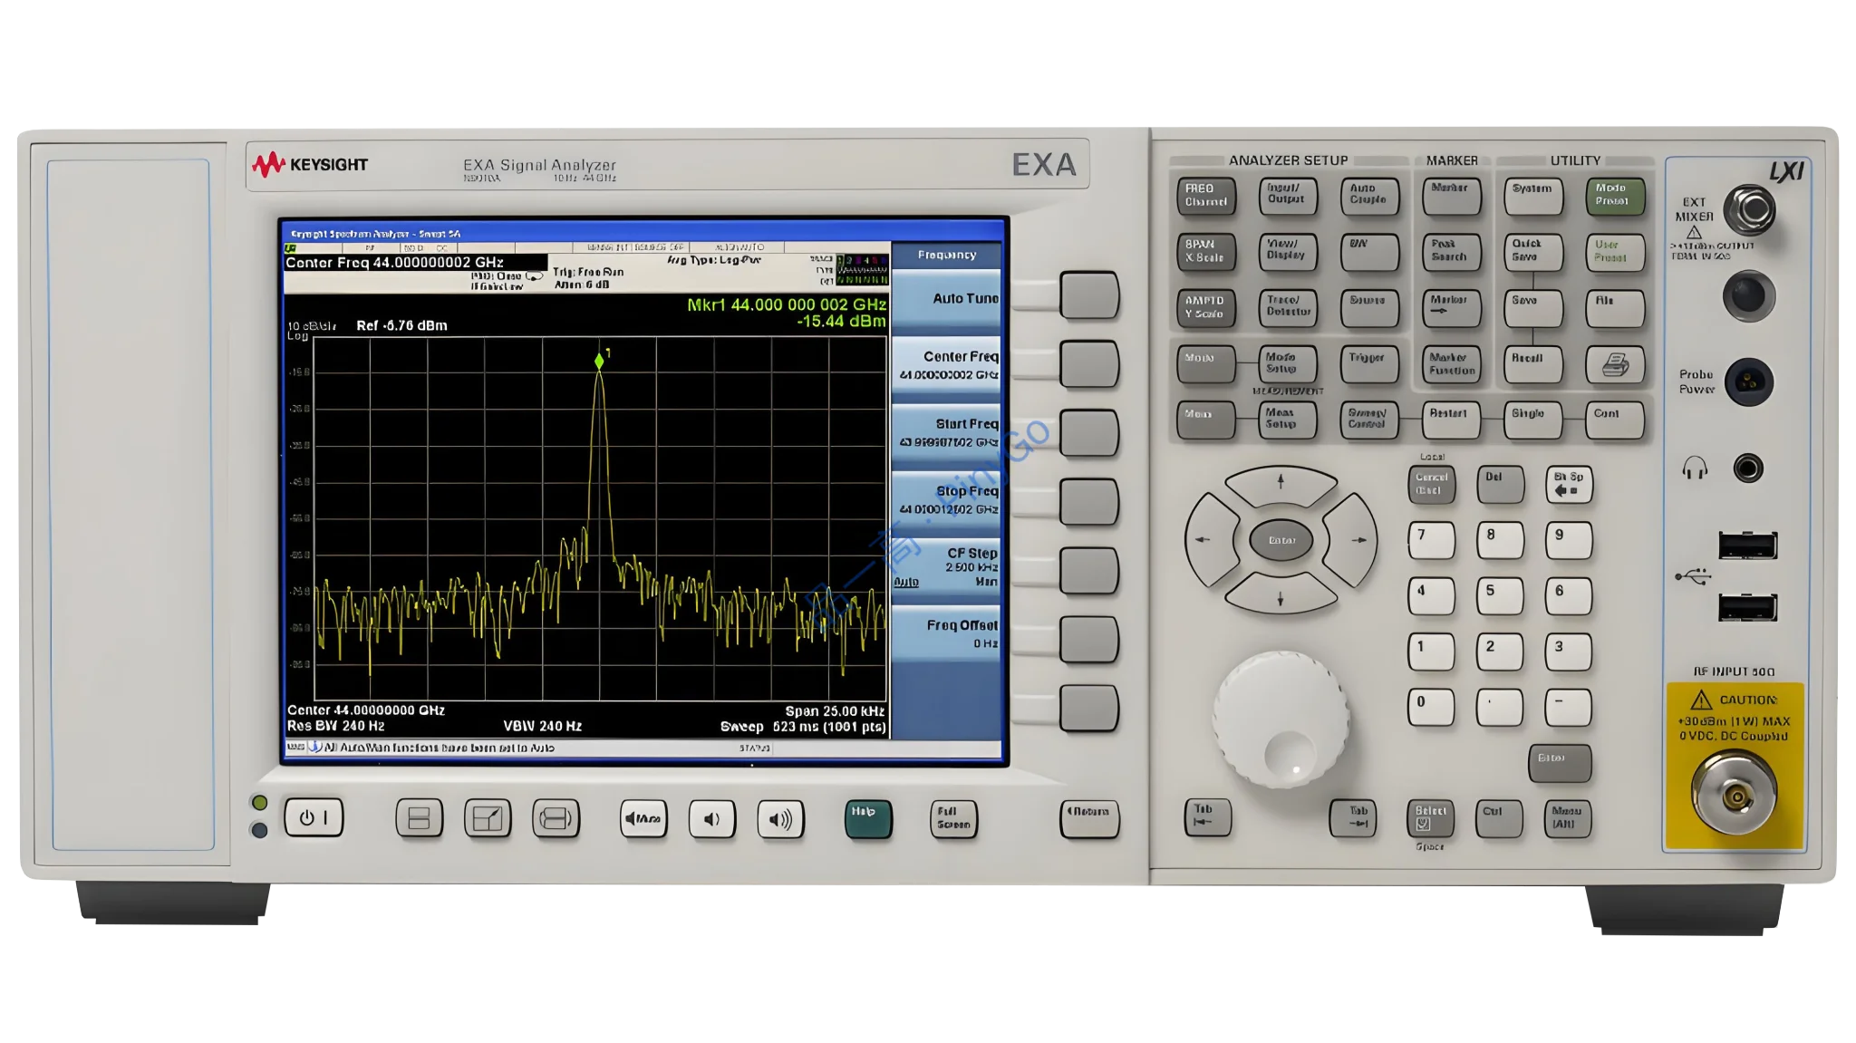Viewport: 1856px width, 1043px height.
Task: Choose Auto Tune on the screen menu
Action: pos(946,299)
